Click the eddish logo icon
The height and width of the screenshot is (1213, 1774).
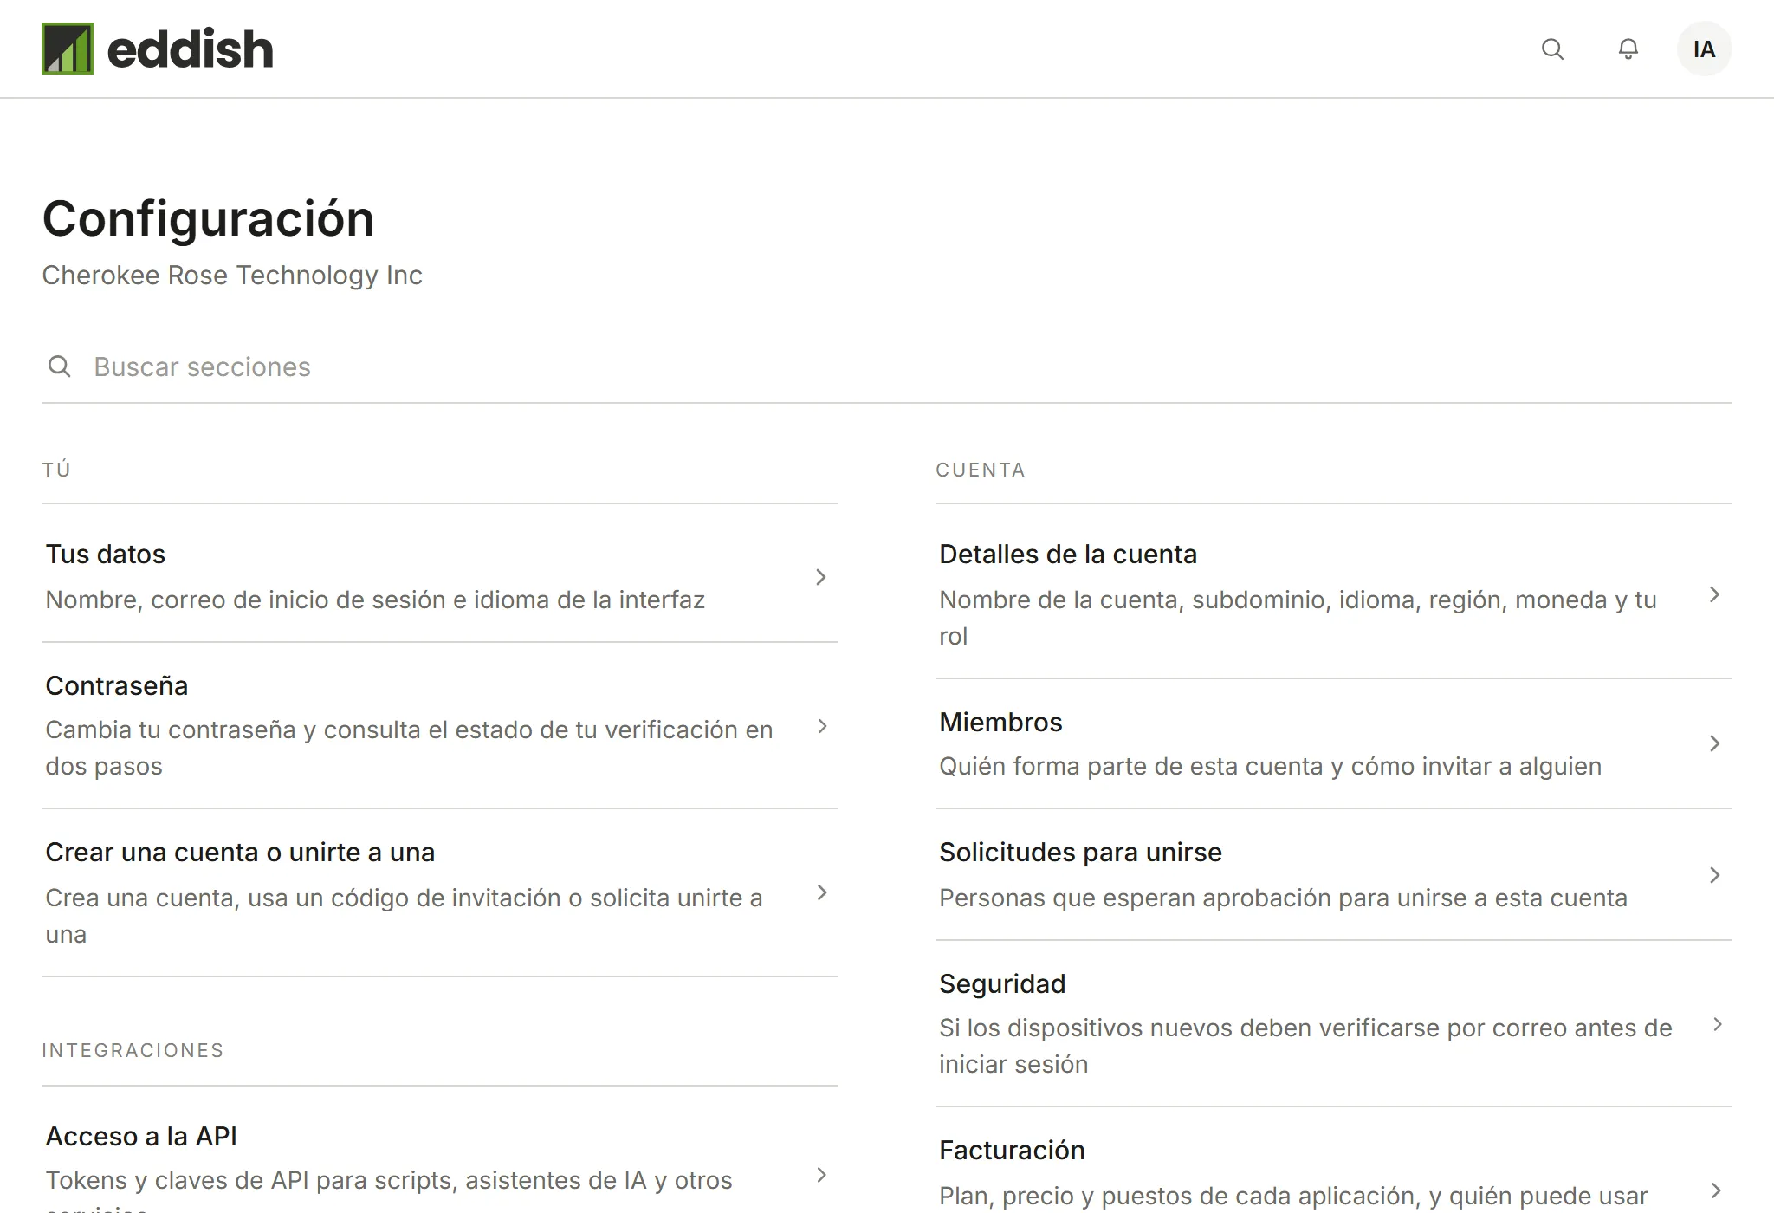coord(68,49)
